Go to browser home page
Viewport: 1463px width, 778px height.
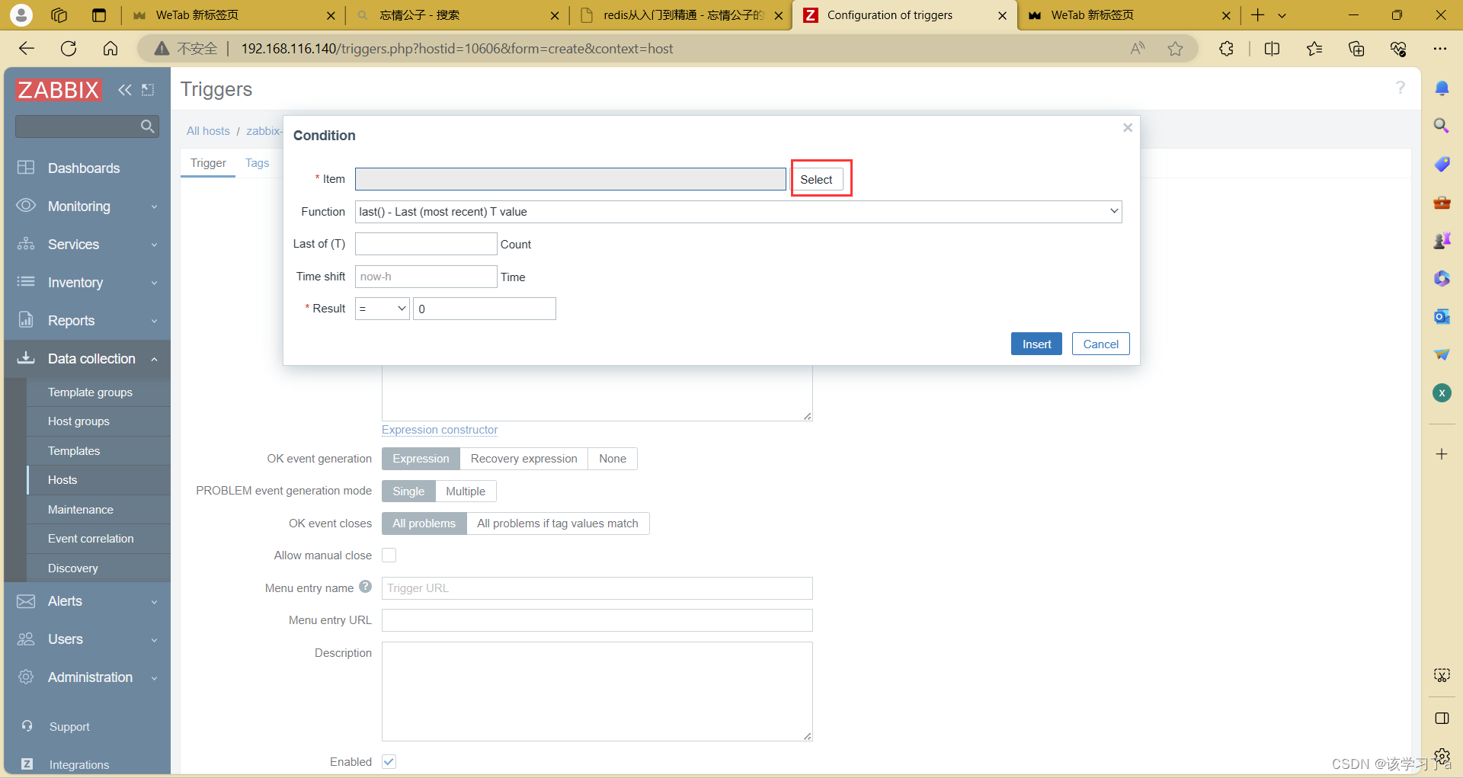tap(110, 49)
